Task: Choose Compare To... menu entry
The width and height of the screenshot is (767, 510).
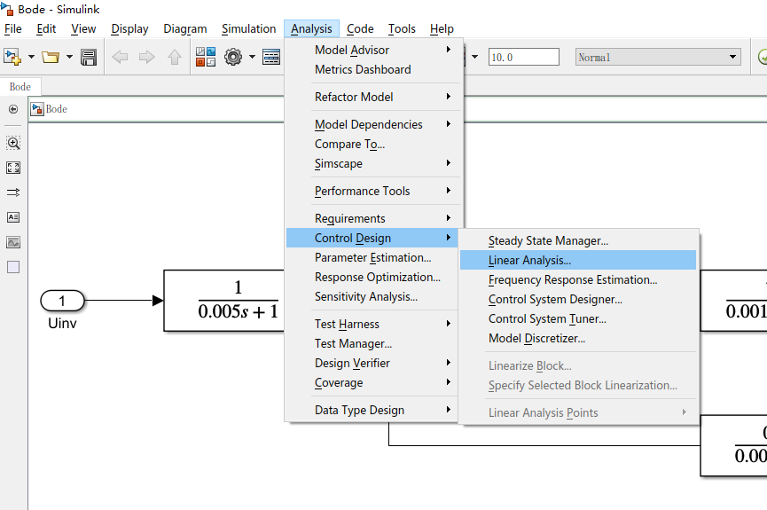Action: (x=373, y=144)
